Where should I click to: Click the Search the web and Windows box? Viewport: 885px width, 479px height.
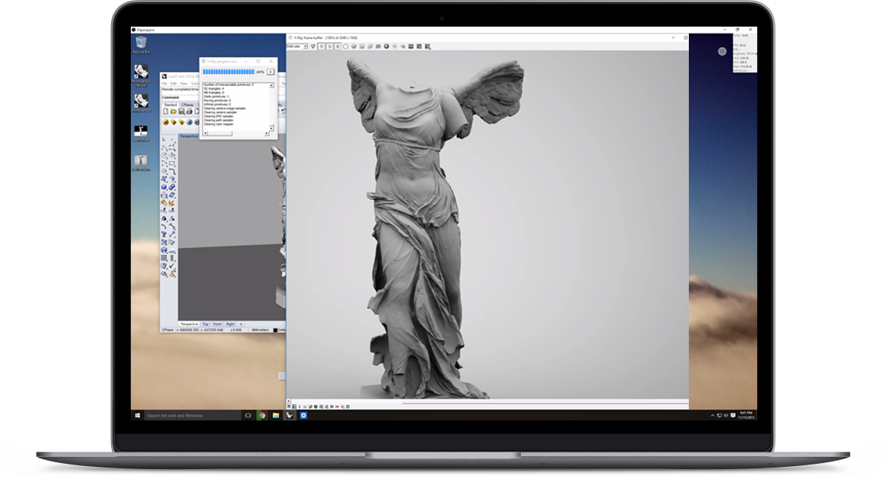coord(192,416)
